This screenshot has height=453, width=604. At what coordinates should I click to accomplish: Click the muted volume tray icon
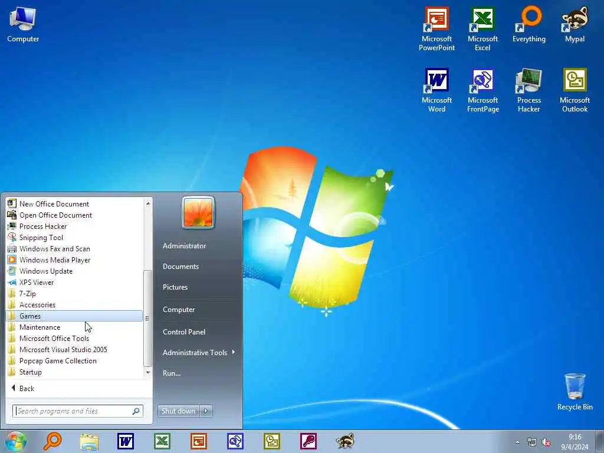pos(546,442)
